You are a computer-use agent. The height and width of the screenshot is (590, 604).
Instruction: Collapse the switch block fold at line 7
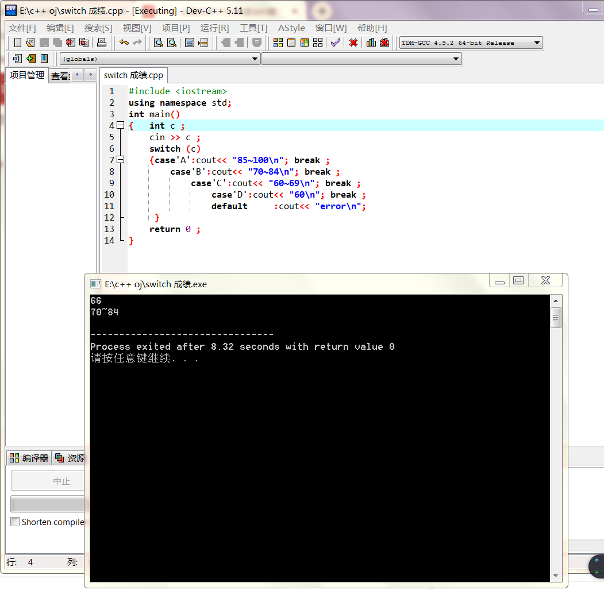[x=121, y=160]
